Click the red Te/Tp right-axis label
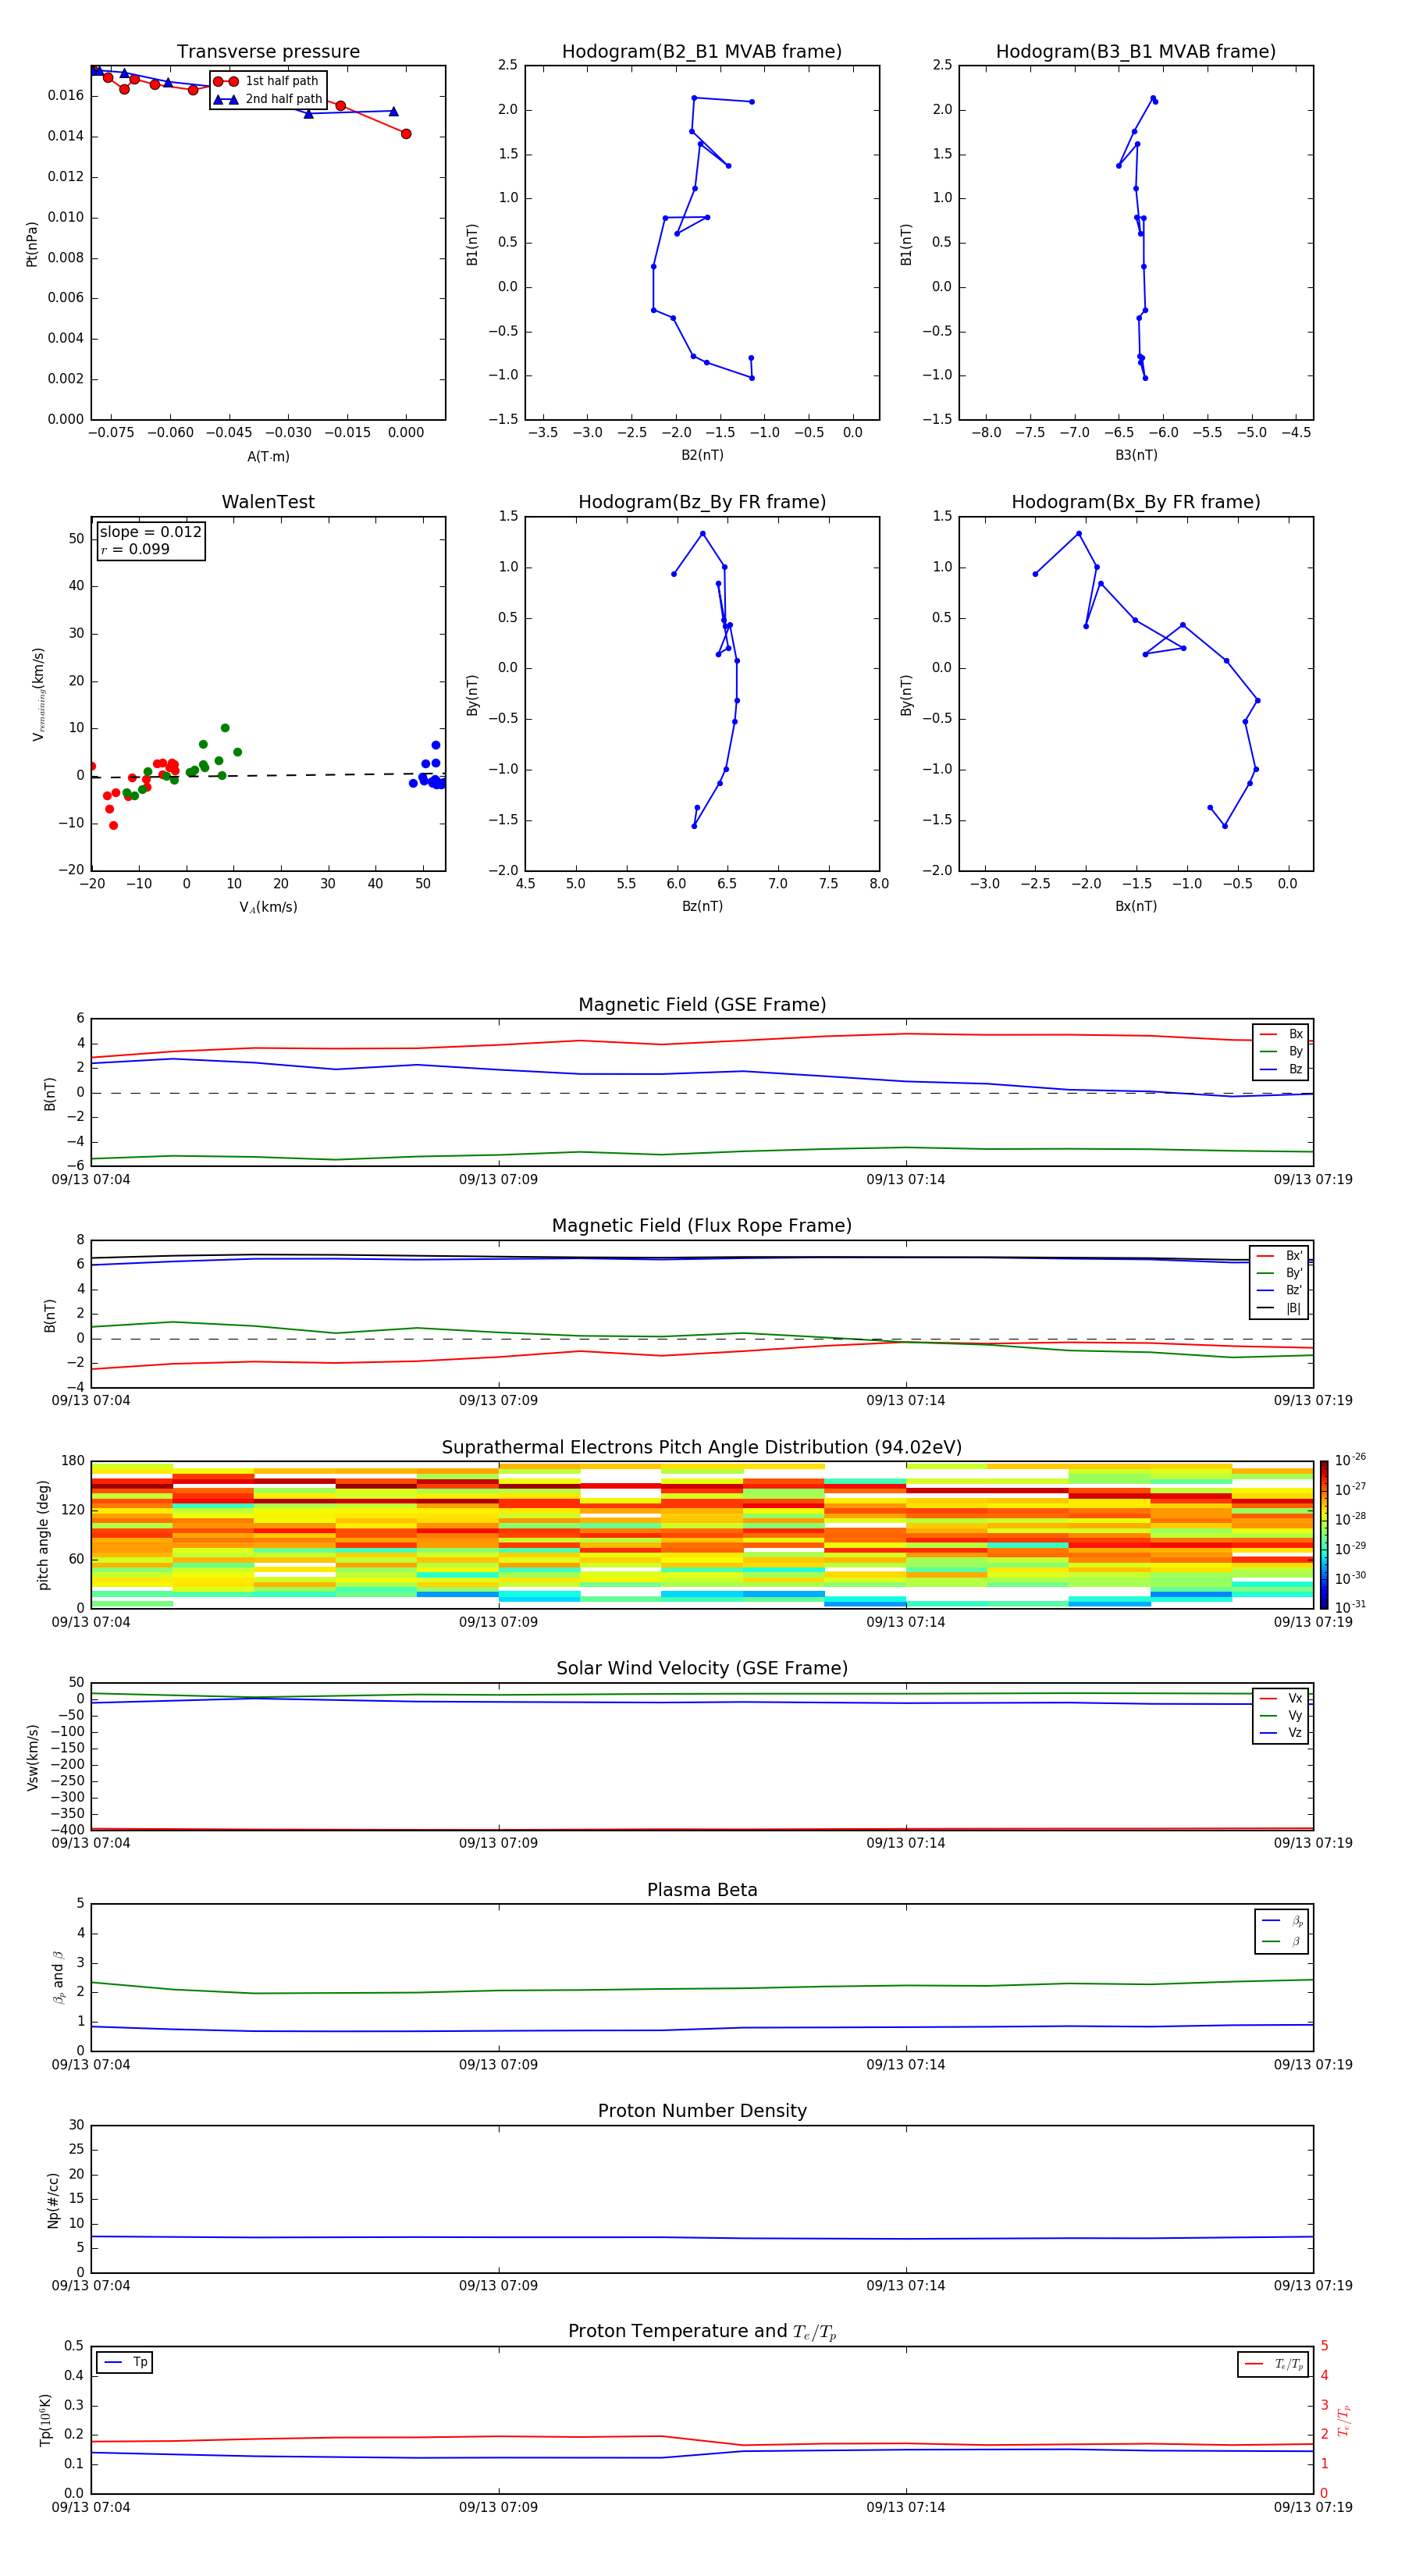 click(x=1344, y=2420)
